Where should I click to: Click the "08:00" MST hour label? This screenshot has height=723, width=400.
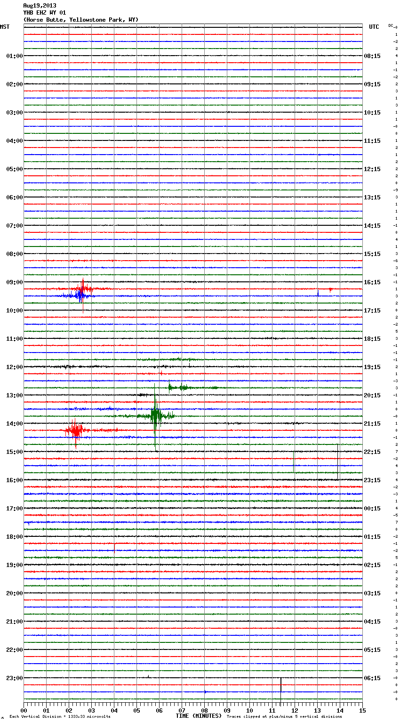pyautogui.click(x=15, y=254)
